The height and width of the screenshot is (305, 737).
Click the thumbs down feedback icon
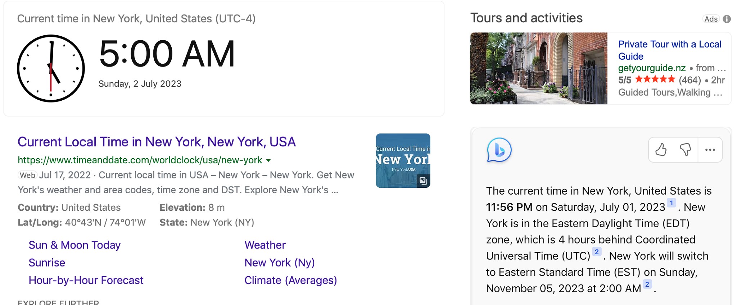click(685, 150)
